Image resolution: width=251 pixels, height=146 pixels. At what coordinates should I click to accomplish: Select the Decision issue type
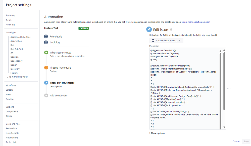click(14, 57)
